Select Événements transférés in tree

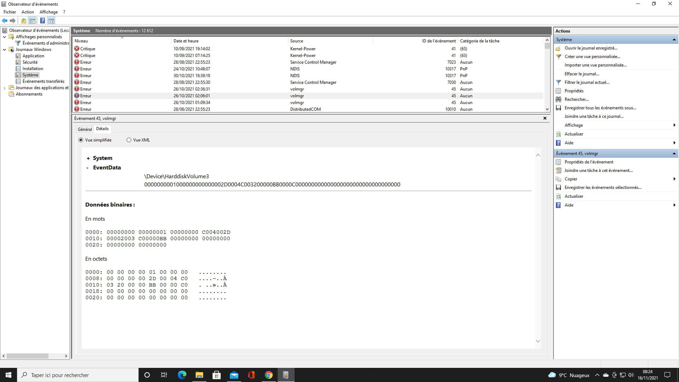pos(43,81)
